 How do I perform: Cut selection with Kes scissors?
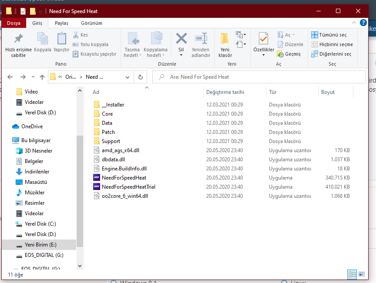[x=81, y=35]
